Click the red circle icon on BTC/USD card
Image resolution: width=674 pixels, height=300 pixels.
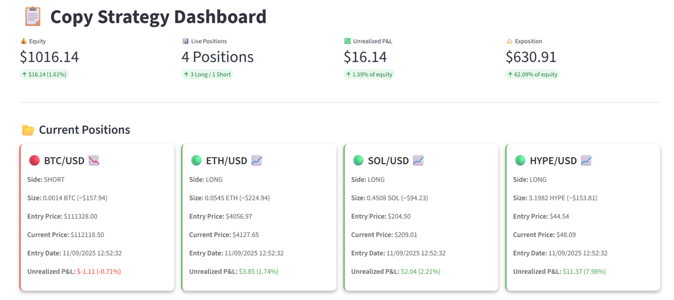click(x=34, y=161)
